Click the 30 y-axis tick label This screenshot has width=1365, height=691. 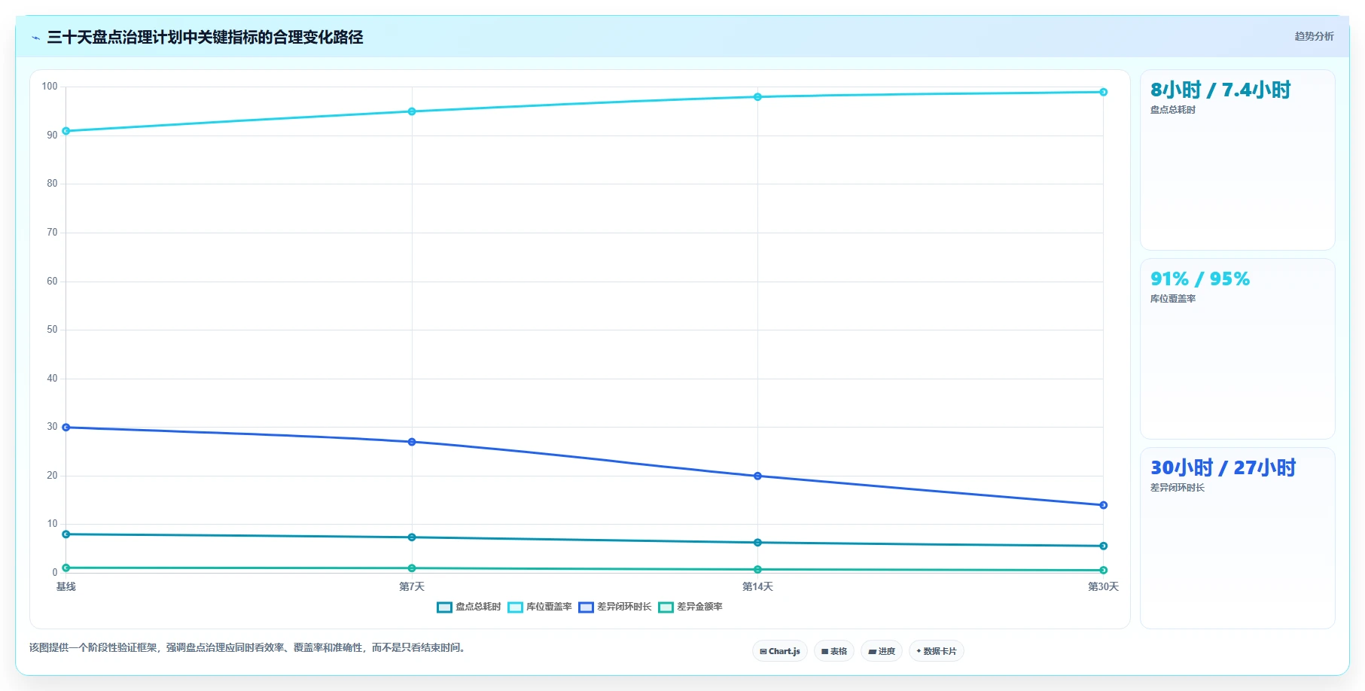click(x=52, y=427)
